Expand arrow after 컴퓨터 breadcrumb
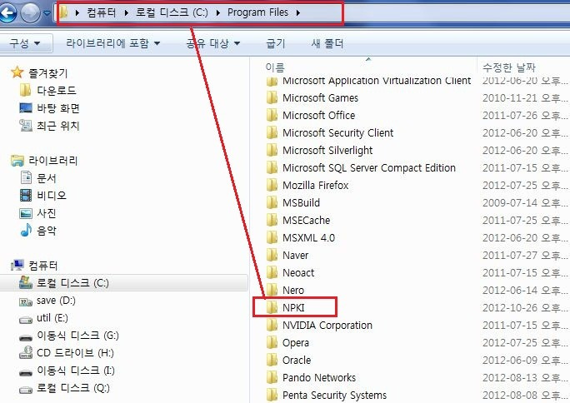This screenshot has width=570, height=403. (x=126, y=13)
